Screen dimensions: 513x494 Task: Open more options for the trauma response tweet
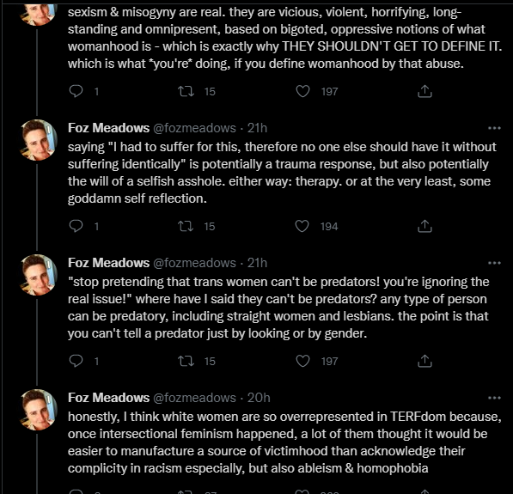[x=494, y=128]
